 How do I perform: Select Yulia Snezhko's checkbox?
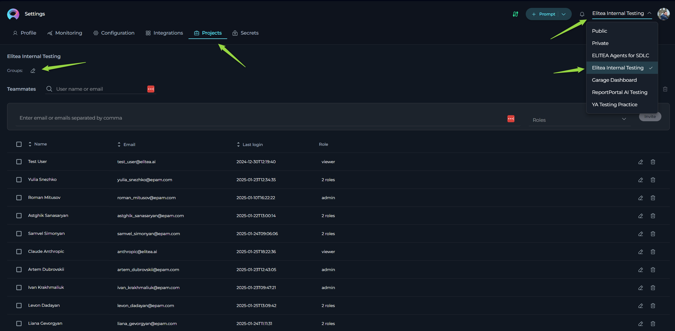click(19, 180)
